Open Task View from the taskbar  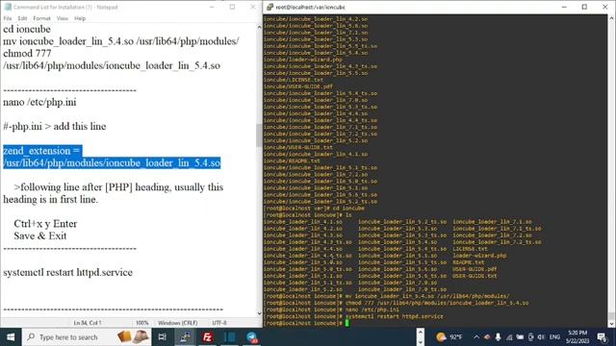click(162, 337)
